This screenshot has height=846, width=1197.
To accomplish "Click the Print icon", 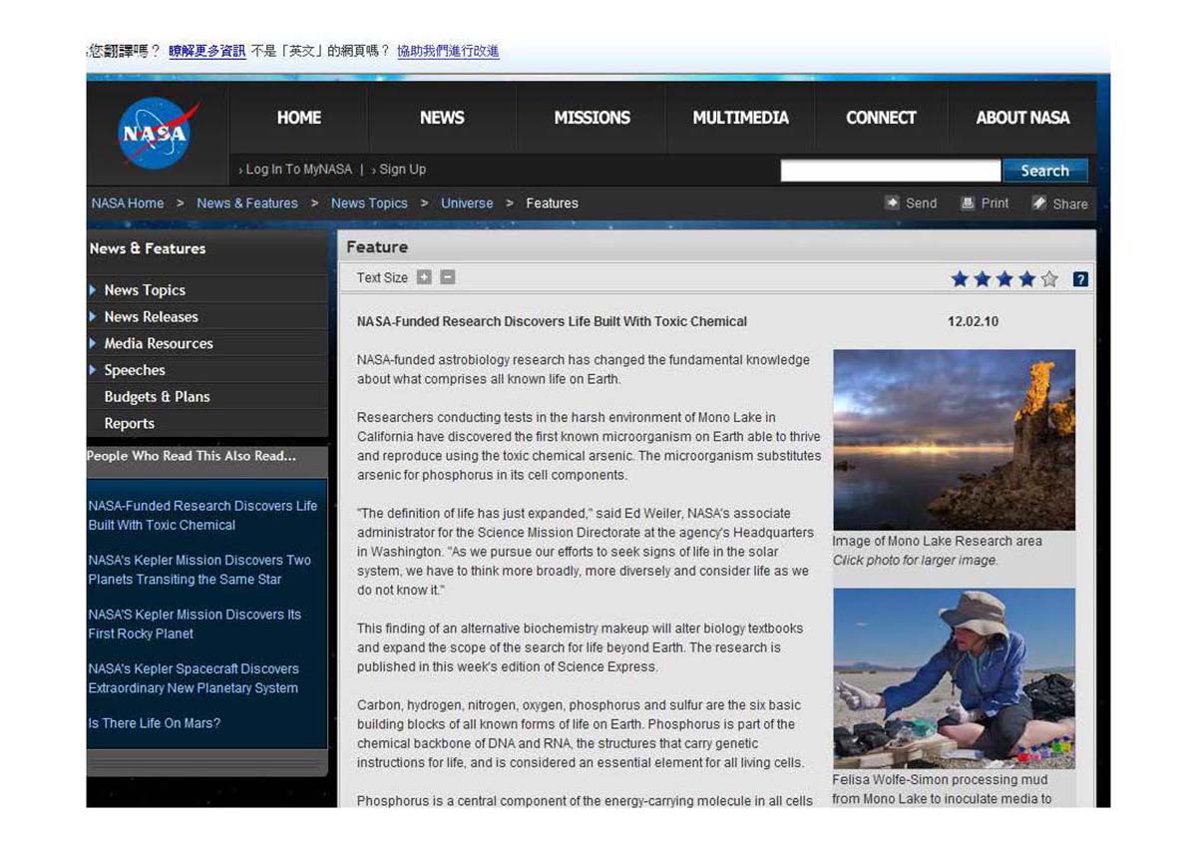I will pyautogui.click(x=968, y=203).
